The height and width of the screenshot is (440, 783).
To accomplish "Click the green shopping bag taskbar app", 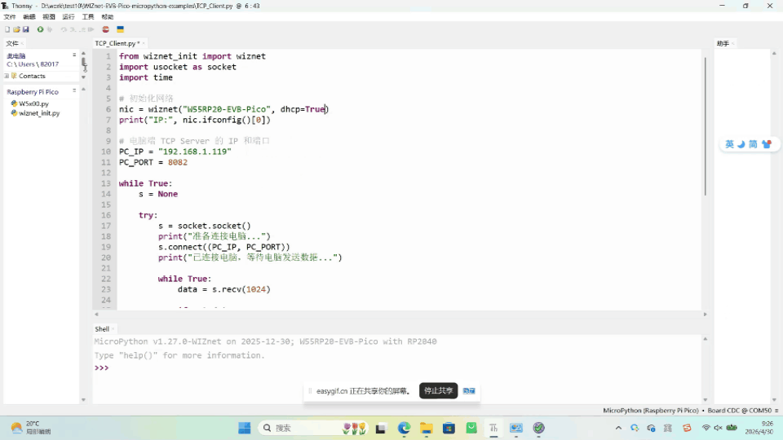I will (471, 428).
